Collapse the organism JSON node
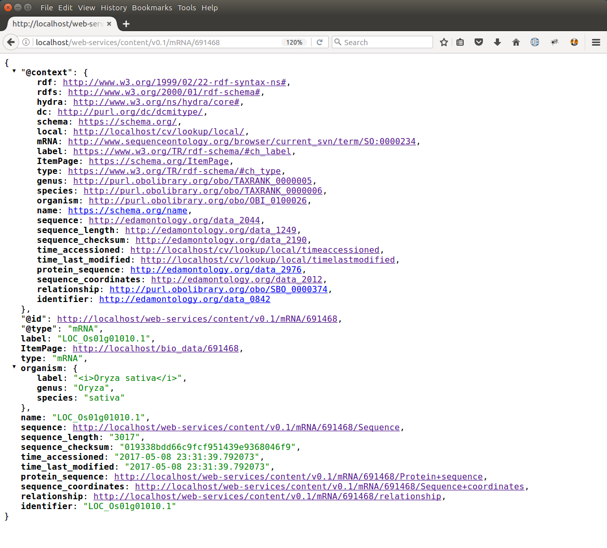The height and width of the screenshot is (548, 607). coord(14,367)
